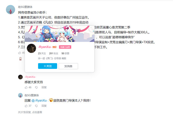Click the LV5 level badge in the profile card
Screen dimensions: 173x117
click(x=54, y=47)
